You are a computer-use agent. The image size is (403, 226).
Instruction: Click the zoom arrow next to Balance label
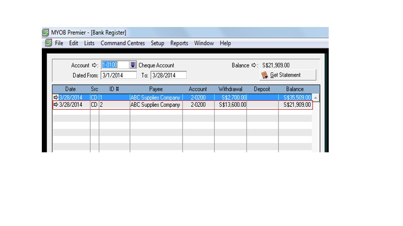pyautogui.click(x=254, y=65)
